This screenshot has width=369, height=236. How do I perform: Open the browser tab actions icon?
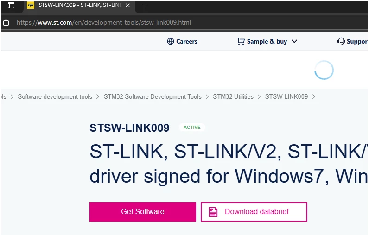point(11,5)
